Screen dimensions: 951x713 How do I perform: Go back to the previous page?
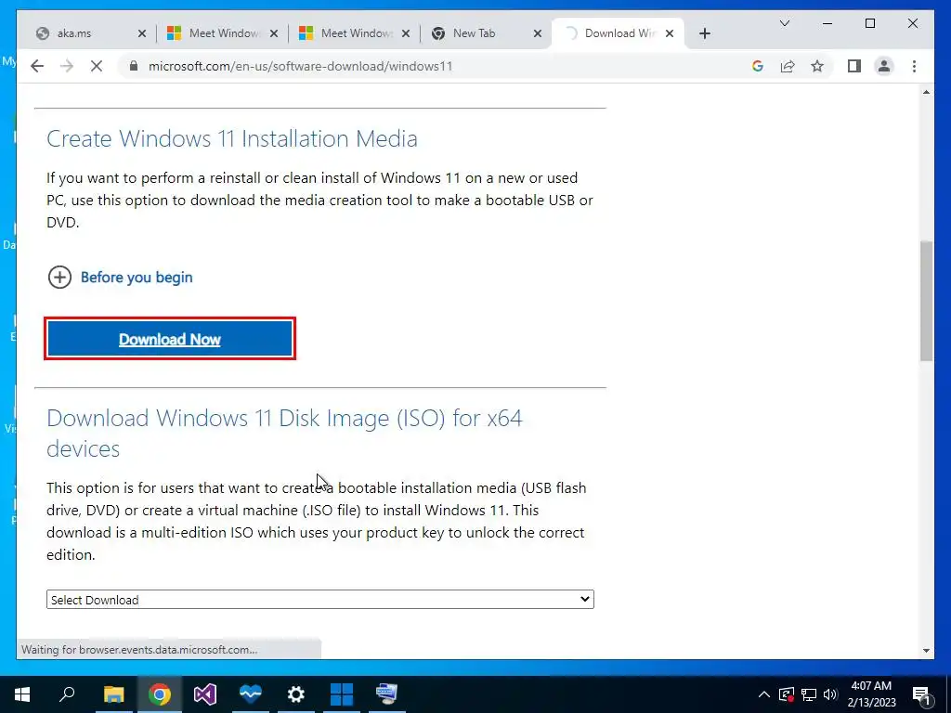pos(37,66)
